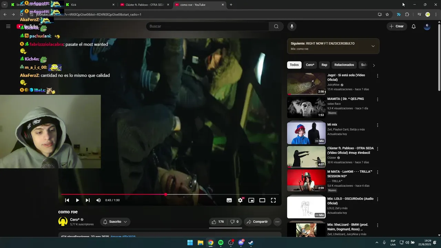Open Discord from the taskbar

pyautogui.click(x=241, y=242)
